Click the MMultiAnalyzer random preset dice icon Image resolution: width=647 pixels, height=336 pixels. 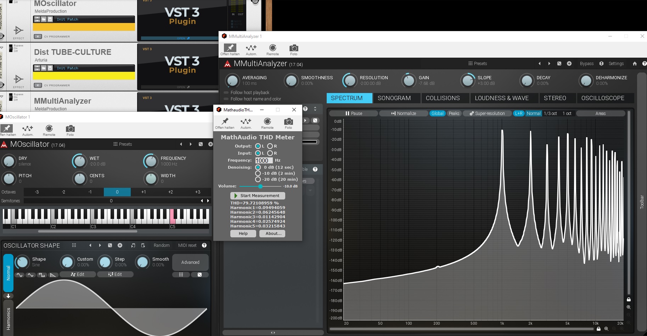point(559,64)
